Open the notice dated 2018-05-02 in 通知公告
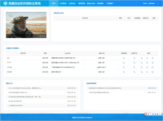Screen dimensions: 163x121 [42, 88]
